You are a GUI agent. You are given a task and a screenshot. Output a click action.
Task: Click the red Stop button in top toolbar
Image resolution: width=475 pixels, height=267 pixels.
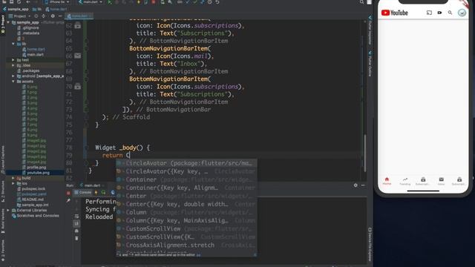(154, 2)
